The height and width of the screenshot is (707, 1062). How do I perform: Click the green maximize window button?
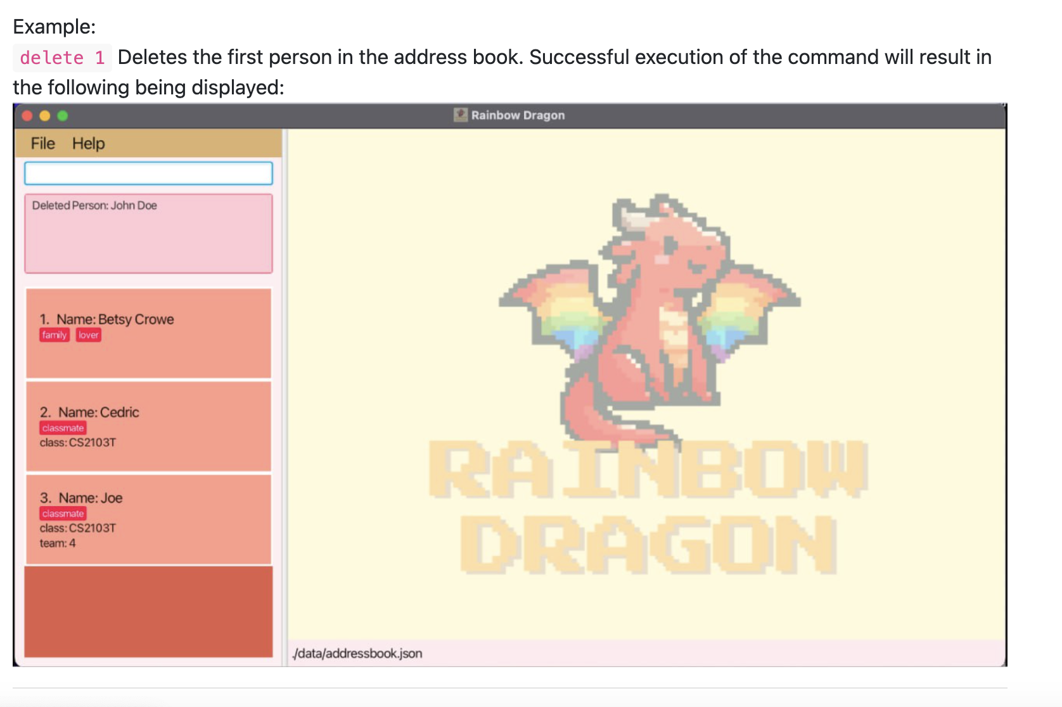click(x=63, y=115)
